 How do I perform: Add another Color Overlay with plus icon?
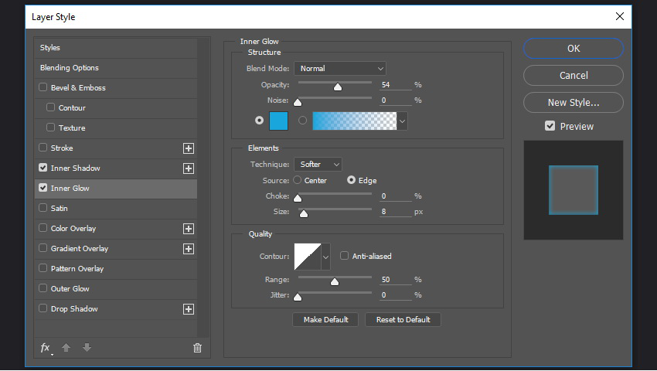189,229
